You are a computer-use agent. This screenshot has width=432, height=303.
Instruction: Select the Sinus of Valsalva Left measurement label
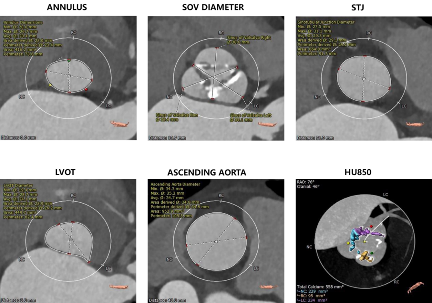tap(250, 117)
